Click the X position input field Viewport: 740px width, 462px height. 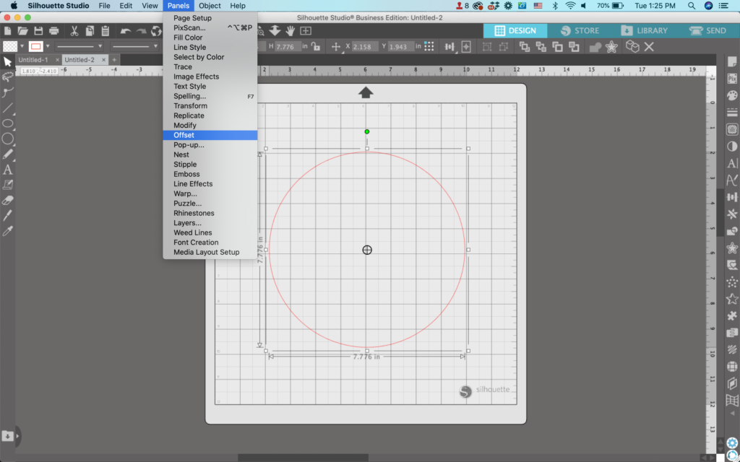(x=365, y=47)
